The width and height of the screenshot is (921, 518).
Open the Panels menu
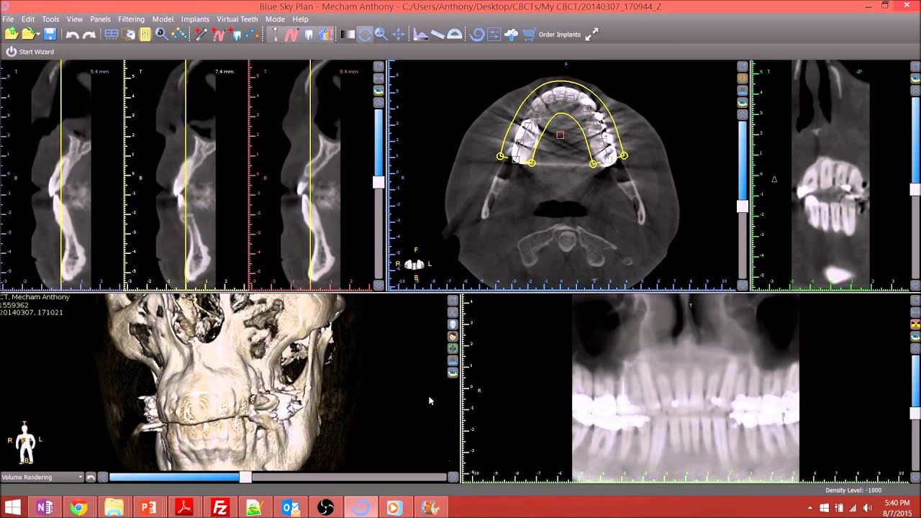(100, 19)
